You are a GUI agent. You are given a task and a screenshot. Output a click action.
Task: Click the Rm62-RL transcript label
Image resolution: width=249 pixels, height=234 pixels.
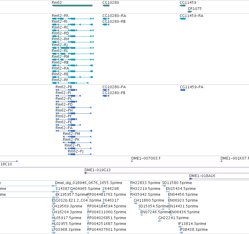(60, 51)
